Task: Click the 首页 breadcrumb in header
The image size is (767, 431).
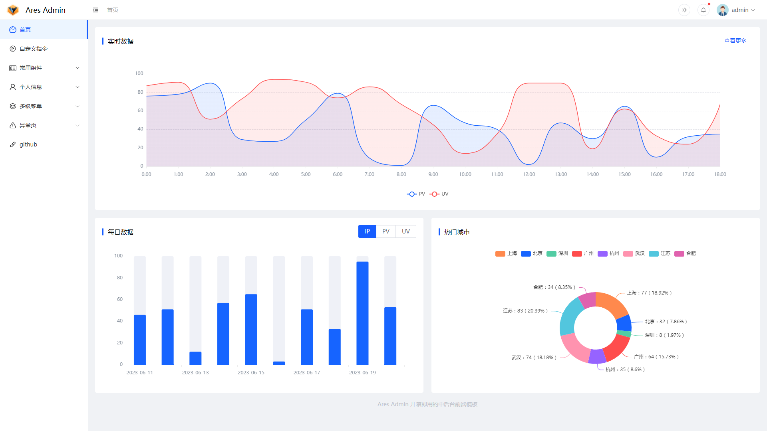Action: coord(113,10)
